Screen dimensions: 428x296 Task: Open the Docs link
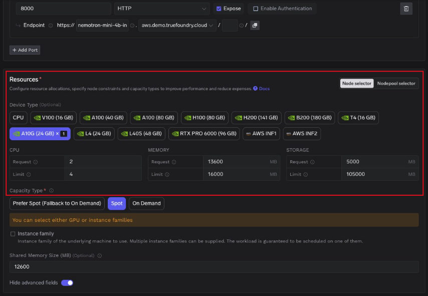click(264, 89)
